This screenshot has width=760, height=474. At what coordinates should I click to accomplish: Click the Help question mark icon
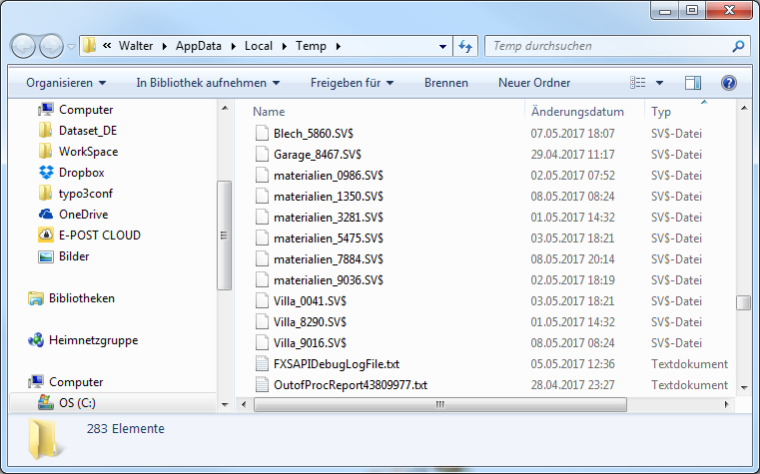click(x=728, y=83)
